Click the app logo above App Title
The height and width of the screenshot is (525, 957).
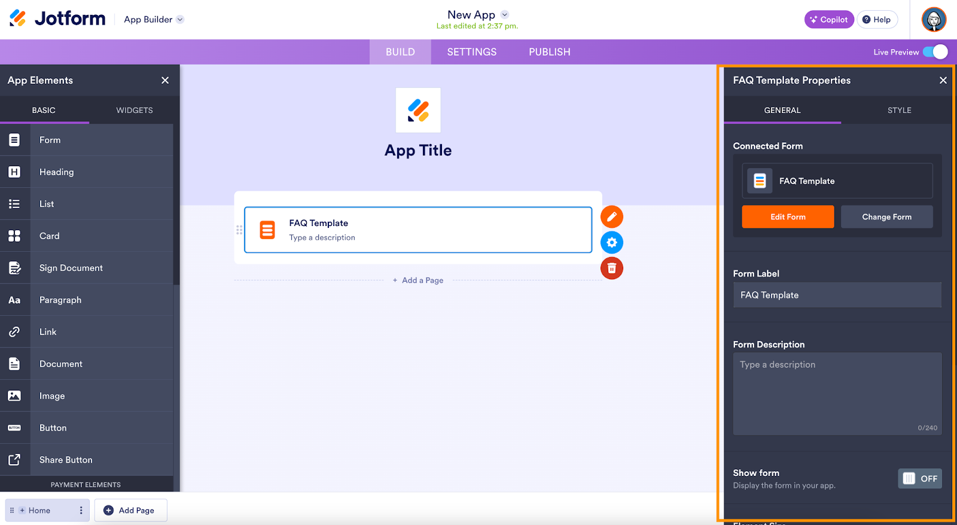(x=418, y=110)
